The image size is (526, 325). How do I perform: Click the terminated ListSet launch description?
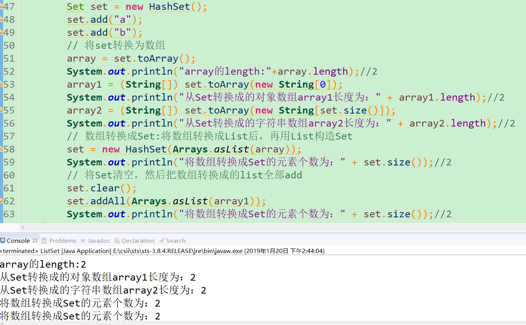point(162,251)
